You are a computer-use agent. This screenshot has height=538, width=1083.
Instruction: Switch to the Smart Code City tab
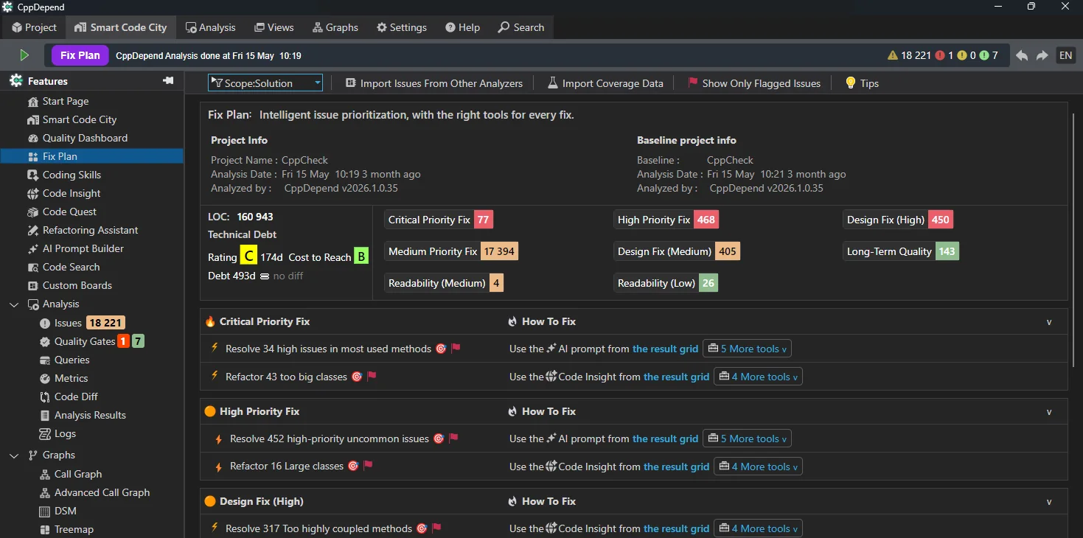[122, 27]
